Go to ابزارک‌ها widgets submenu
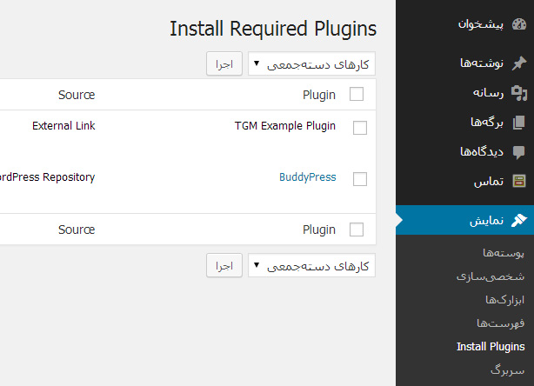The width and height of the screenshot is (534, 386). coord(504,300)
